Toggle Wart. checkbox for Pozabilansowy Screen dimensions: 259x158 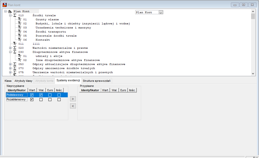pos(32,100)
